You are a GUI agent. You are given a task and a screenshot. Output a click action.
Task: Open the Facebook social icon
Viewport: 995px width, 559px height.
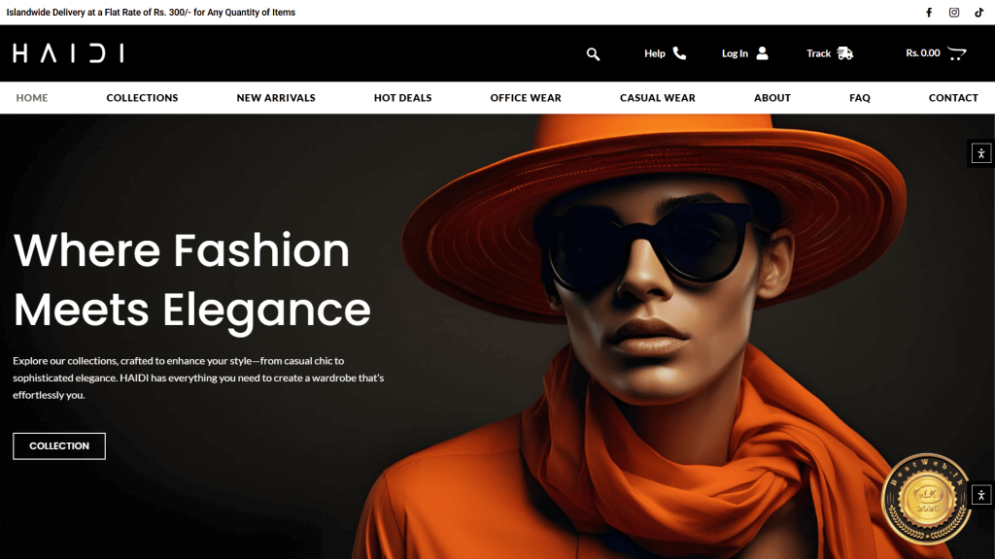[929, 13]
